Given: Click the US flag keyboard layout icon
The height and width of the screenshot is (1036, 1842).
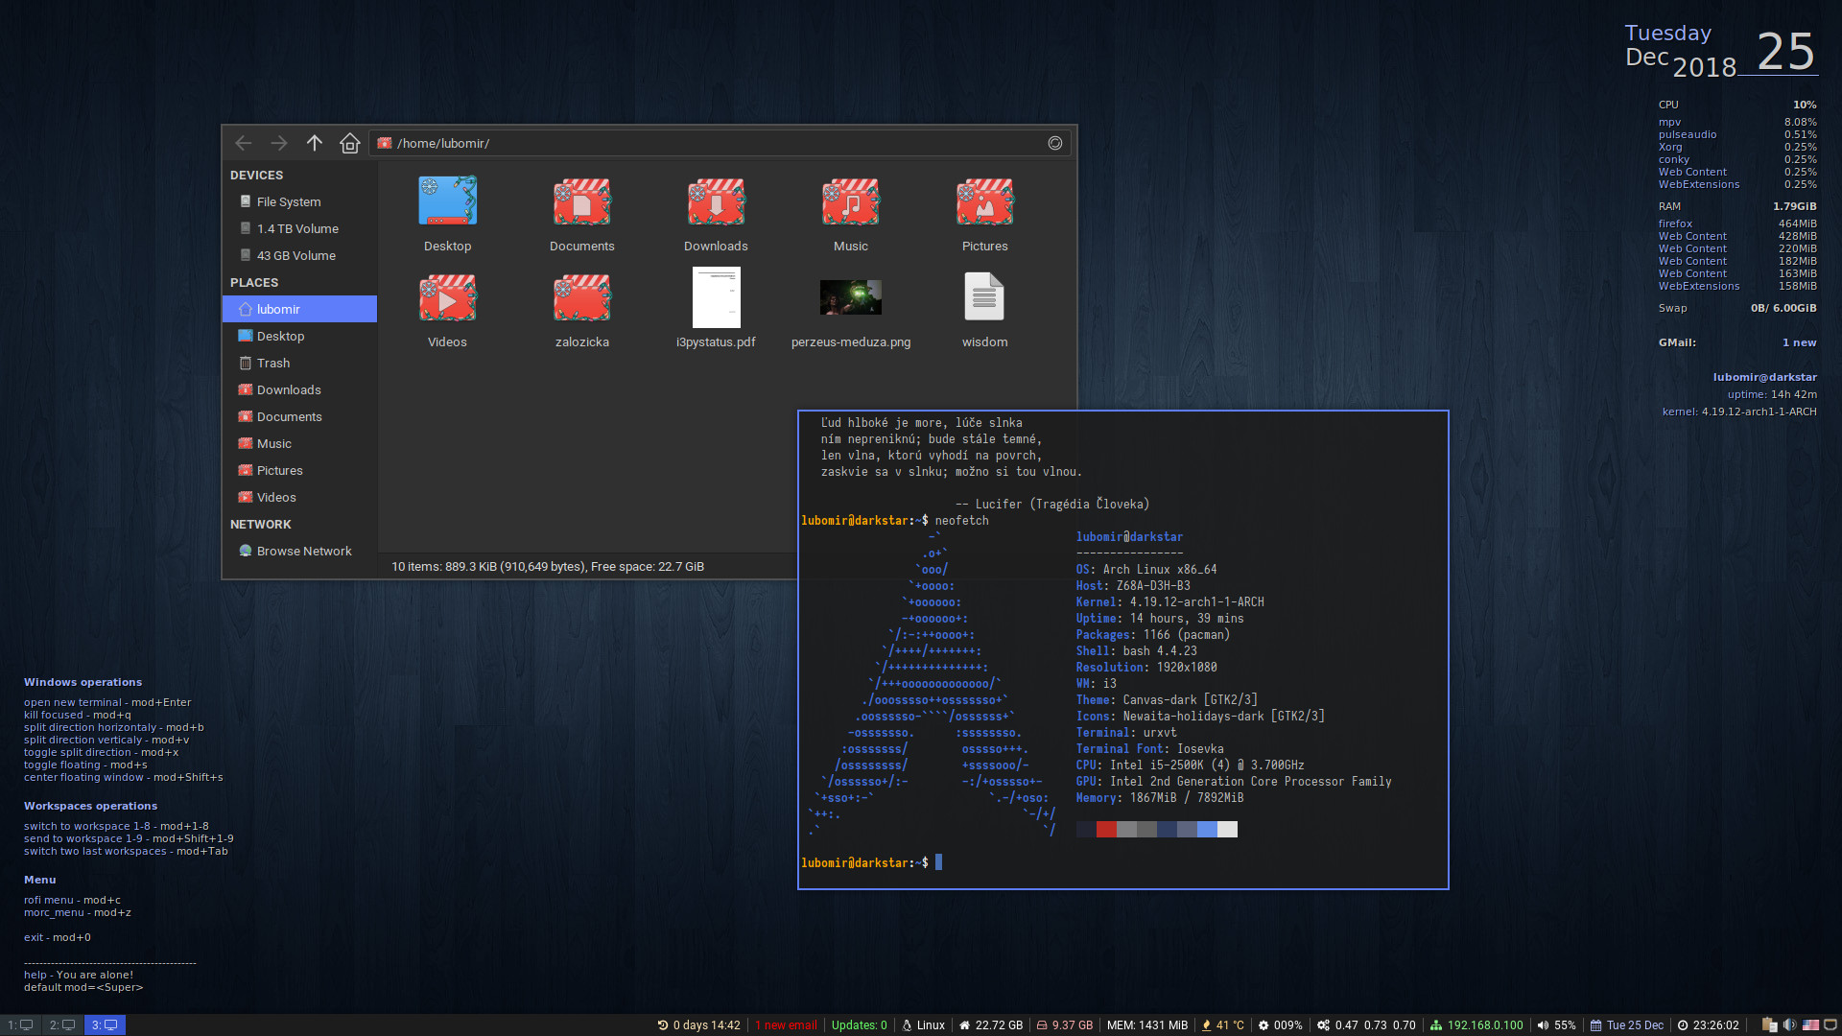Looking at the screenshot, I should tap(1810, 1024).
